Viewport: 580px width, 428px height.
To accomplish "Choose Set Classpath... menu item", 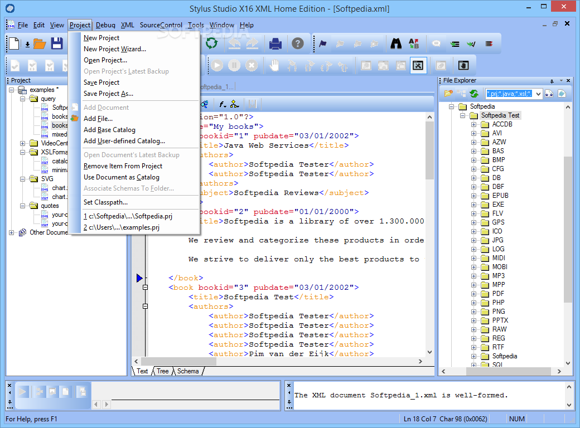I will [105, 202].
